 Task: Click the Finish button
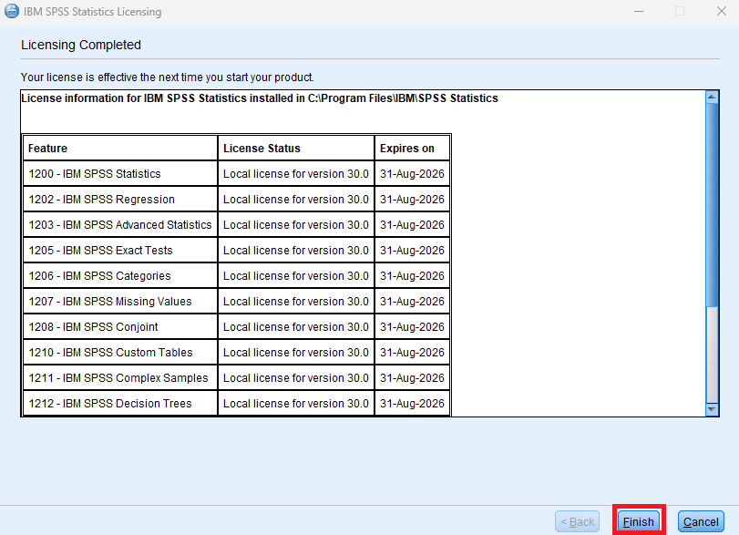pos(638,521)
